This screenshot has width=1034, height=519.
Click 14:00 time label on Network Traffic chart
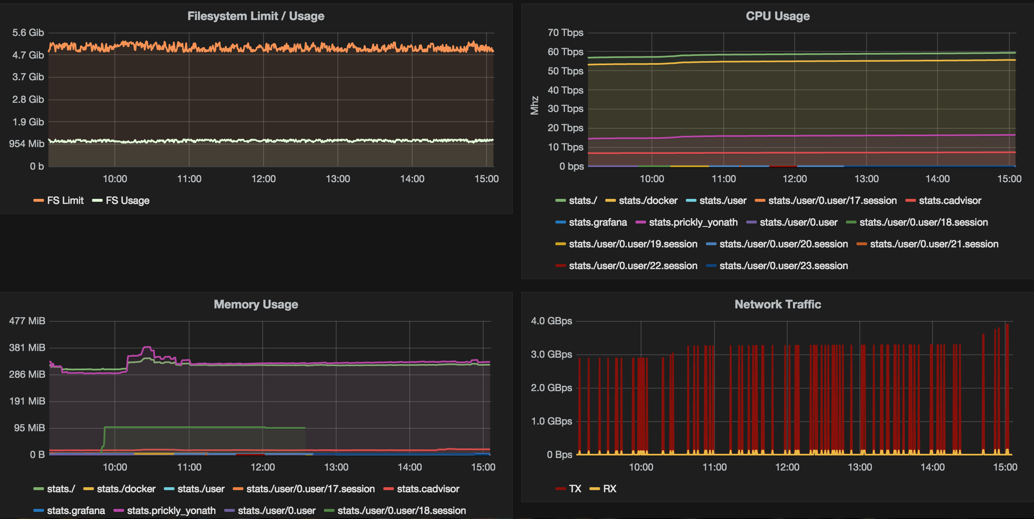coord(933,467)
